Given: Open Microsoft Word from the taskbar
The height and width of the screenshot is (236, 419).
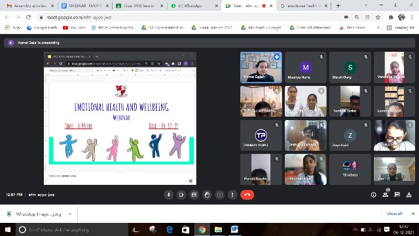Looking at the screenshot, I should click(x=234, y=229).
